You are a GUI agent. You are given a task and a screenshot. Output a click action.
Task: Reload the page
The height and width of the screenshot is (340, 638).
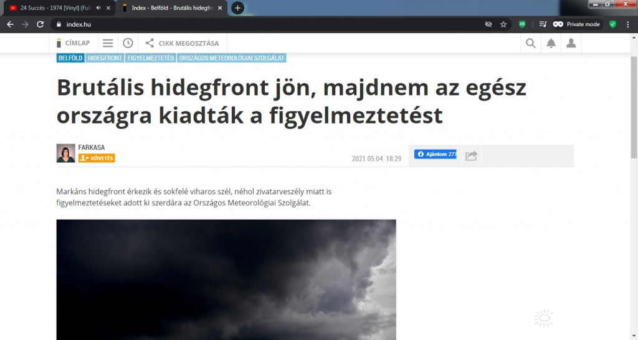click(x=40, y=24)
